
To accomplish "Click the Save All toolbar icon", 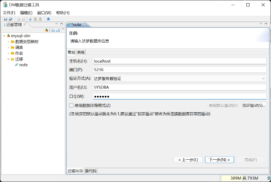I will point(11,19).
